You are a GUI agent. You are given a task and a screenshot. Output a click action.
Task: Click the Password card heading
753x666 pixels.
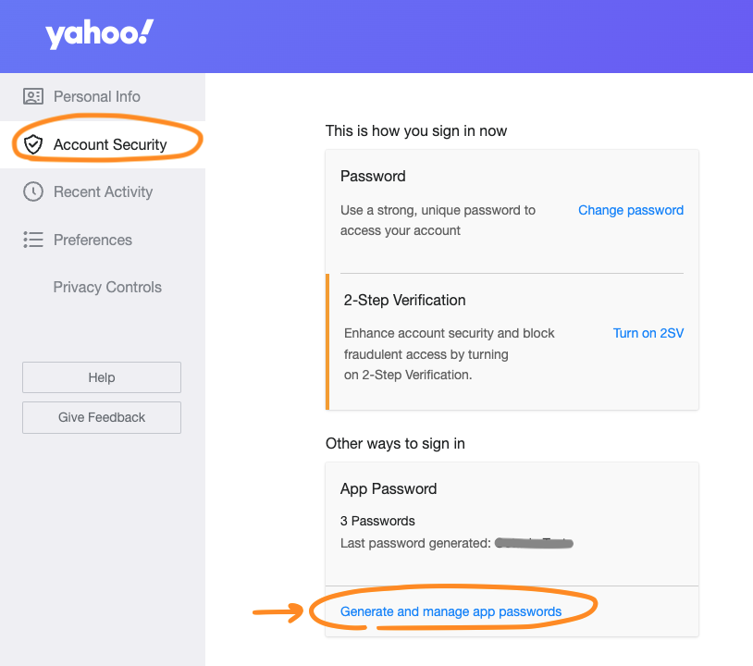tap(373, 176)
